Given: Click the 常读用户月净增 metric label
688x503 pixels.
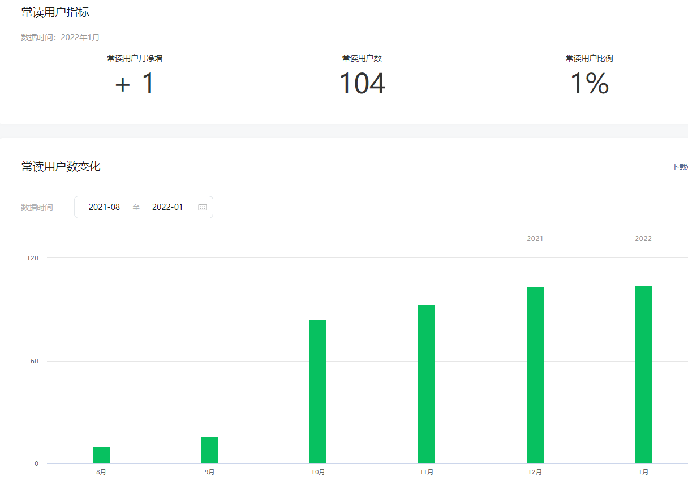Looking at the screenshot, I should [x=135, y=58].
